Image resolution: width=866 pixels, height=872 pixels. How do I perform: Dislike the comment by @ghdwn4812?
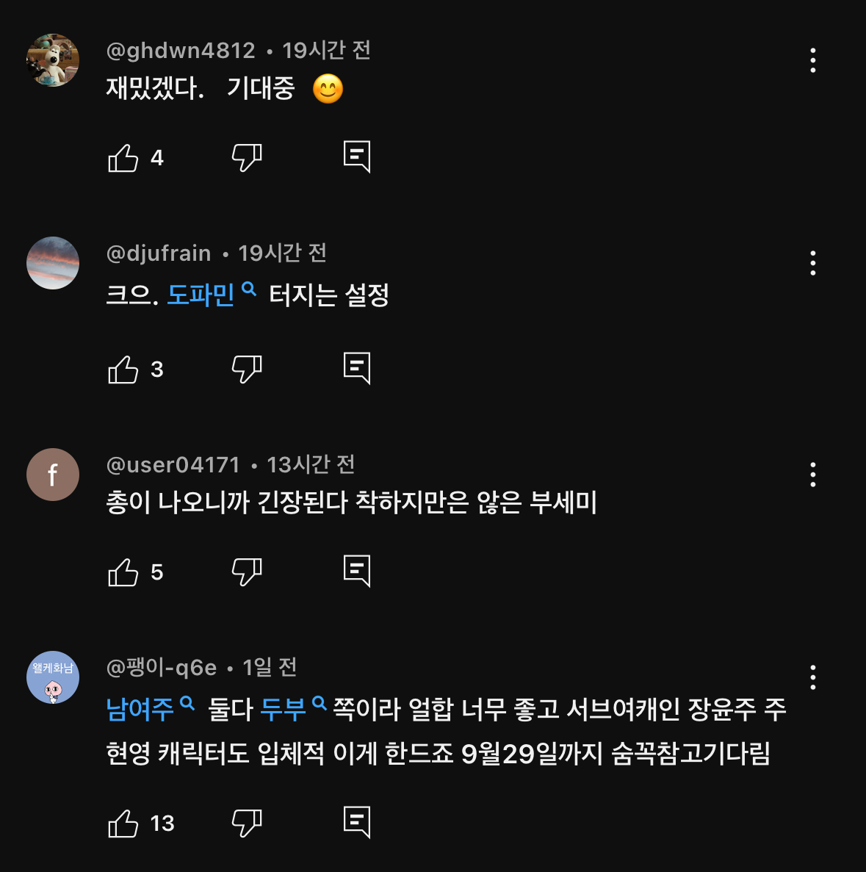(247, 157)
